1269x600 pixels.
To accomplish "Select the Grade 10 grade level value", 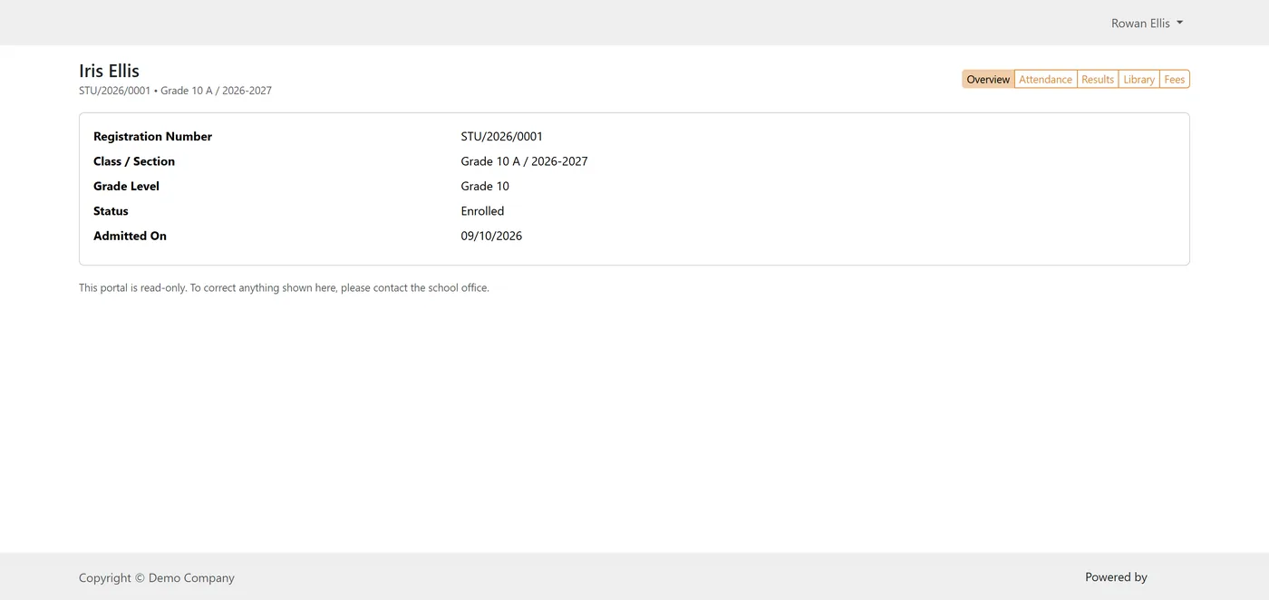I will pos(485,186).
